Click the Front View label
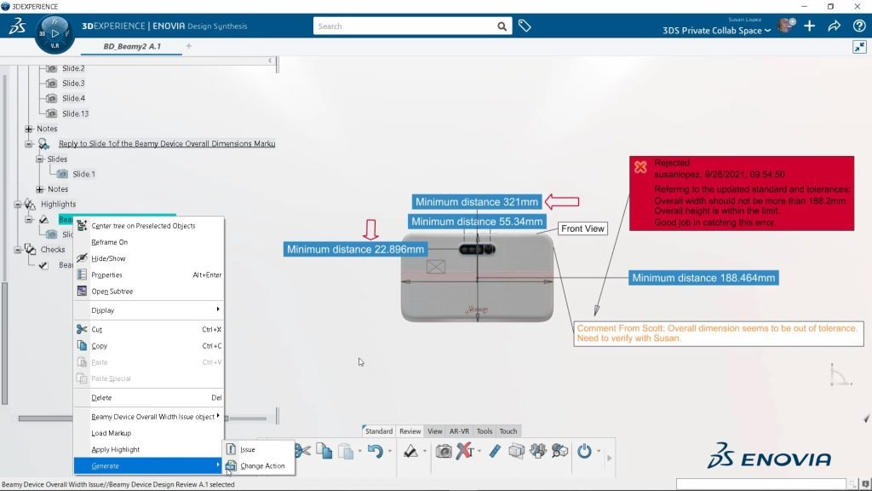Image resolution: width=872 pixels, height=491 pixels. tap(582, 228)
